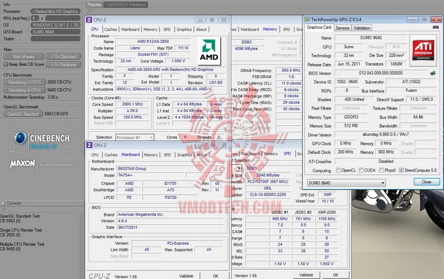The height and width of the screenshot is (279, 444).
Task: Click the AMD logo in CPU-Z CPU window
Action: click(x=209, y=51)
